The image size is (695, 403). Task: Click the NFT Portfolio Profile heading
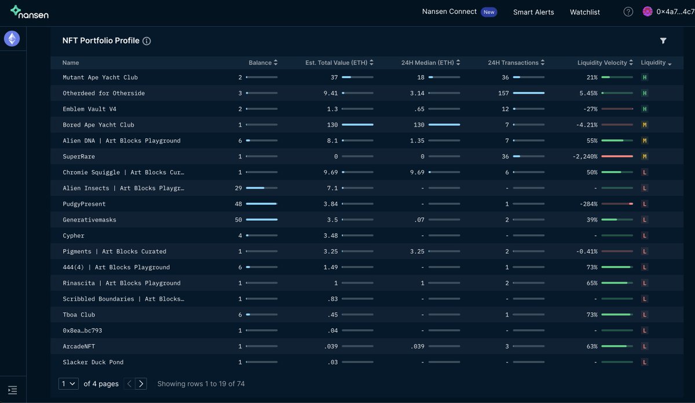(x=101, y=40)
